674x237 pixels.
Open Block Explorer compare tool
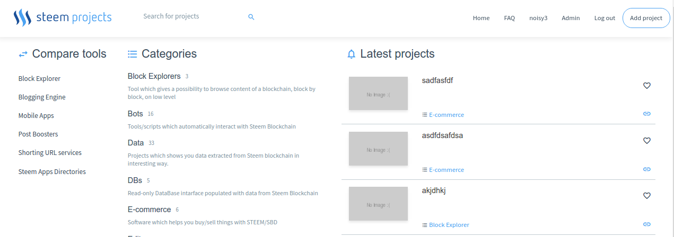click(x=39, y=79)
